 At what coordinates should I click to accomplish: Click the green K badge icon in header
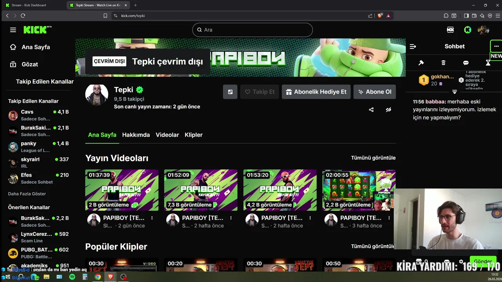click(x=467, y=30)
